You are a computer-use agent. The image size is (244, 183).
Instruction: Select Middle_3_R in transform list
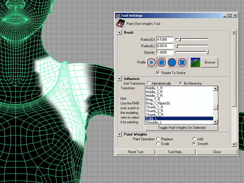[179, 96]
